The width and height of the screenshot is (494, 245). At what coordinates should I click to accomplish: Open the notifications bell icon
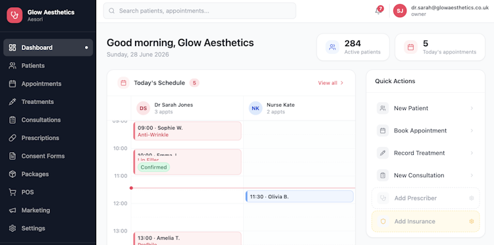click(x=378, y=11)
